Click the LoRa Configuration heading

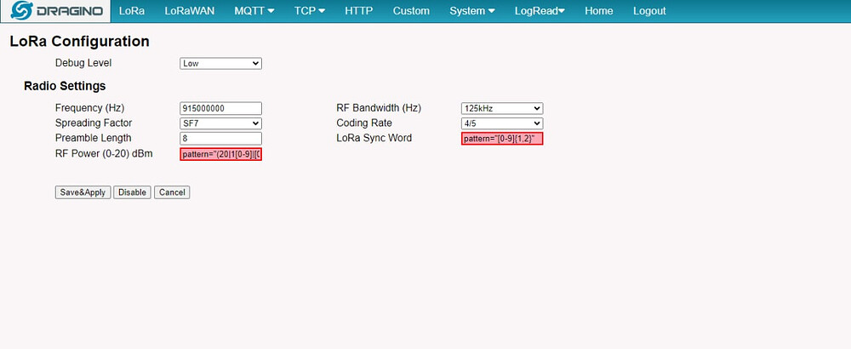coord(79,41)
